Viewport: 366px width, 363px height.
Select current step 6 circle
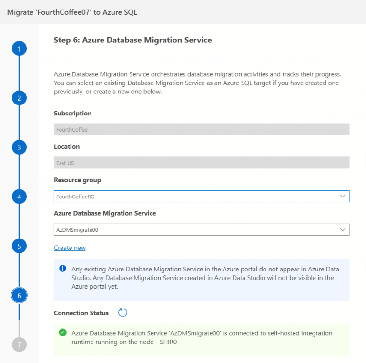(19, 295)
